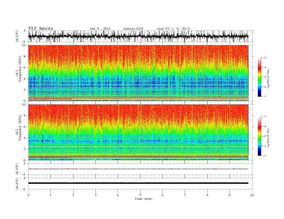Click the "VLF Spectra" plot title

pyautogui.click(x=41, y=28)
